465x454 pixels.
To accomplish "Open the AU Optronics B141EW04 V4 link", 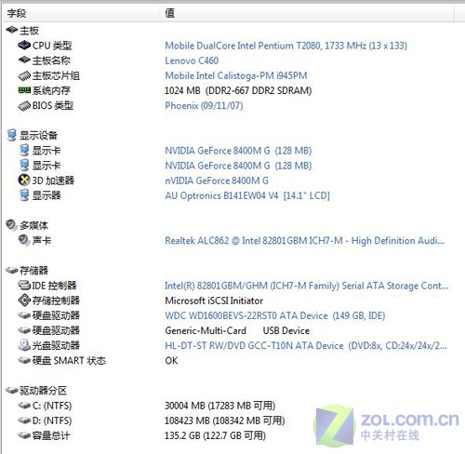I will (247, 195).
